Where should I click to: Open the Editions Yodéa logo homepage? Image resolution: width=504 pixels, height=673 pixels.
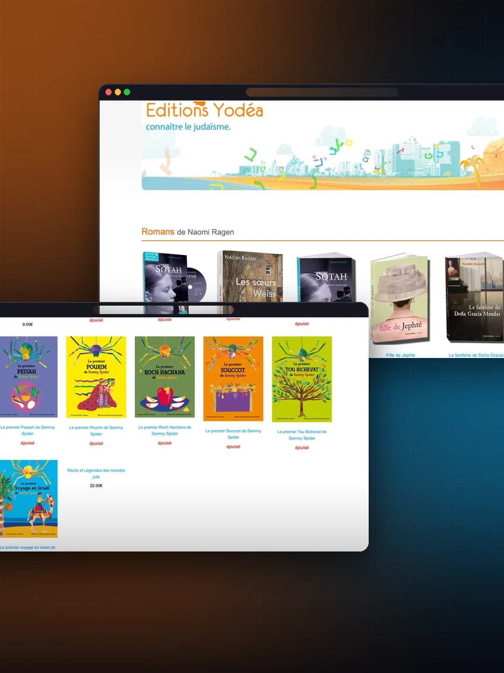(x=204, y=110)
